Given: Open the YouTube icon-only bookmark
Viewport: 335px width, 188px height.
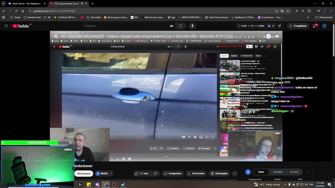Looking at the screenshot, I should coord(82,17).
